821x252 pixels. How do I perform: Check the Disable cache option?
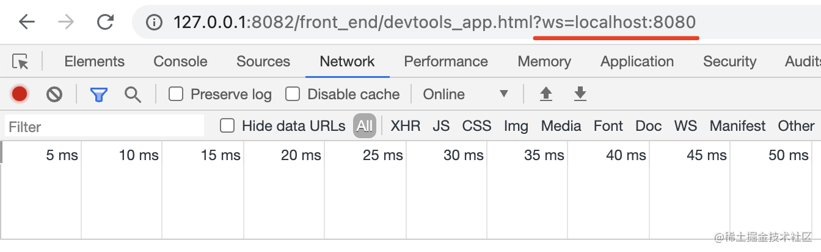[293, 94]
